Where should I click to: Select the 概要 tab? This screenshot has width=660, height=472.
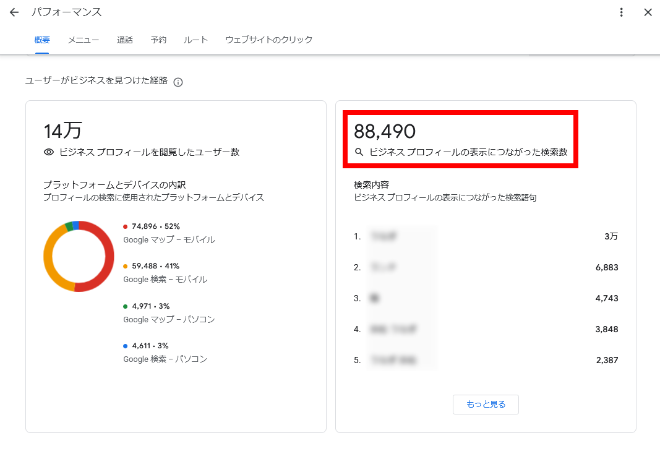click(x=42, y=40)
